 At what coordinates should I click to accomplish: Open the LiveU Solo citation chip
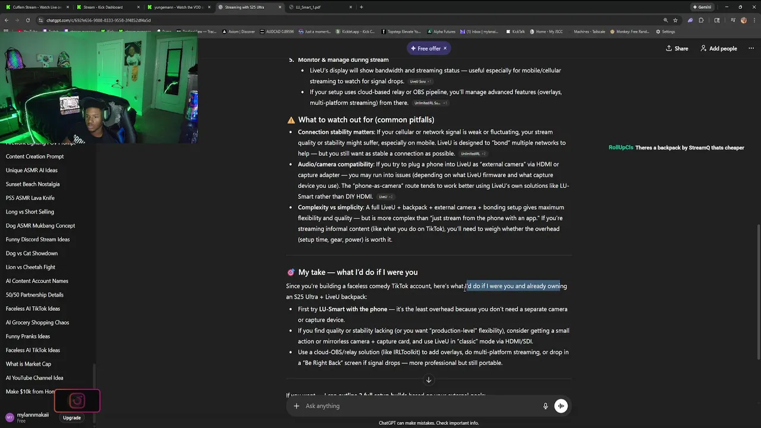420,81
